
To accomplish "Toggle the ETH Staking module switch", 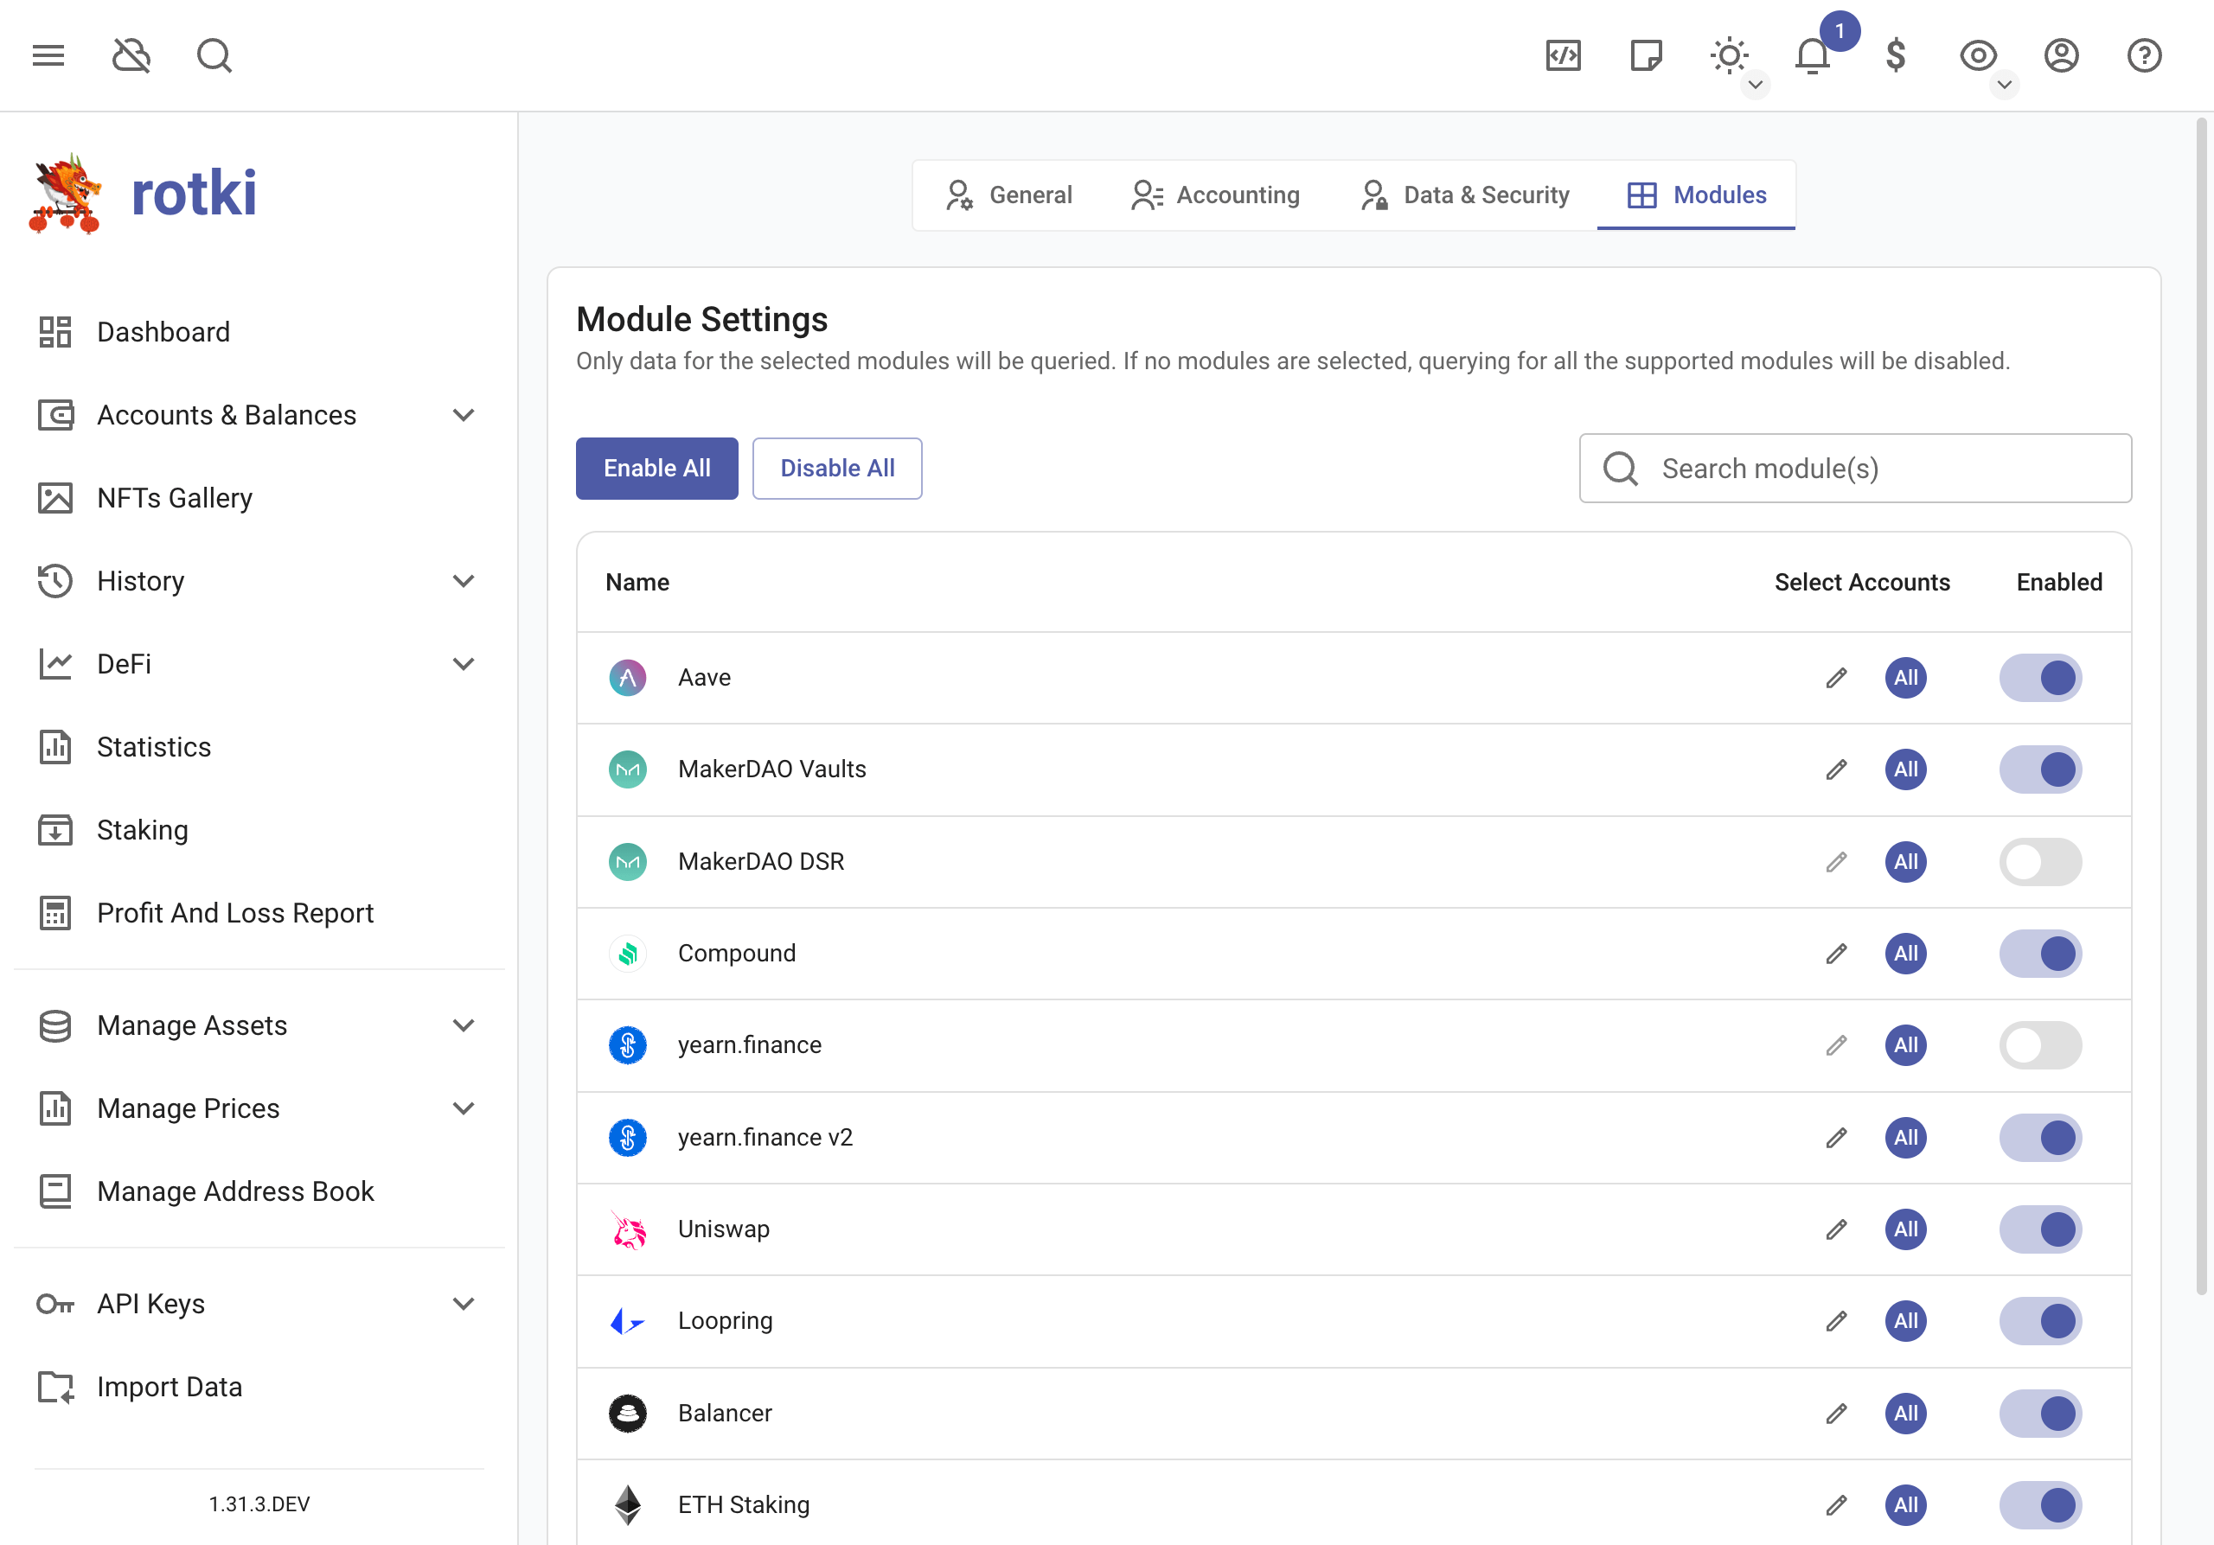I will [2040, 1504].
